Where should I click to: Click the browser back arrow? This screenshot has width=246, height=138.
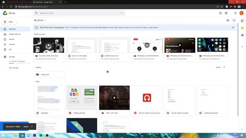(x=3, y=7)
